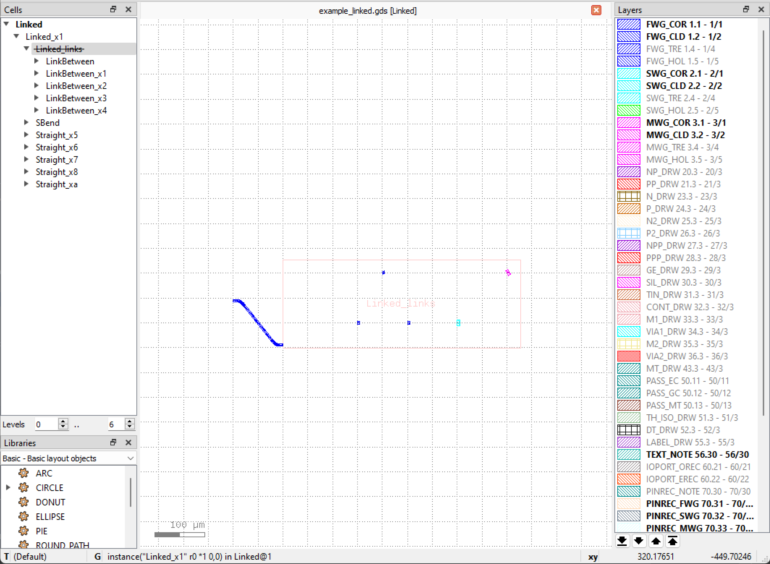The image size is (770, 564).
Task: Click the FWG_COR 1.1 layer swatch
Action: [x=629, y=24]
